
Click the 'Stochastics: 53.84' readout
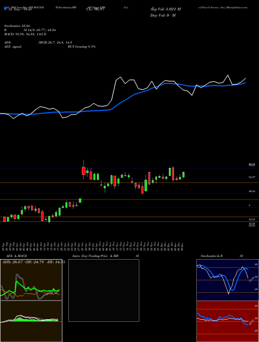pos(17,26)
